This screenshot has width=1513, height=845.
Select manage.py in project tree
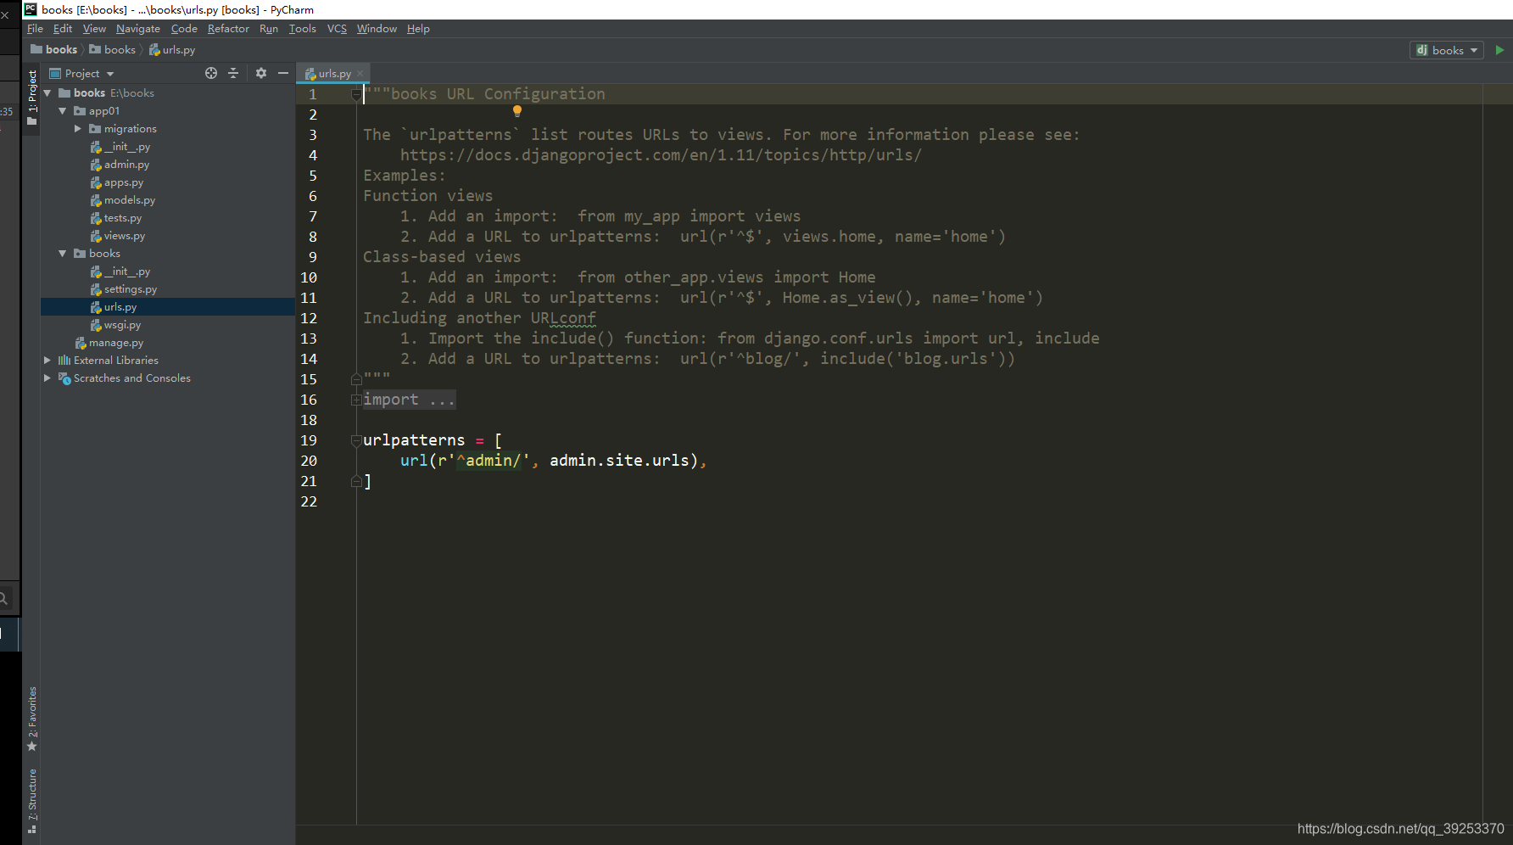116,343
